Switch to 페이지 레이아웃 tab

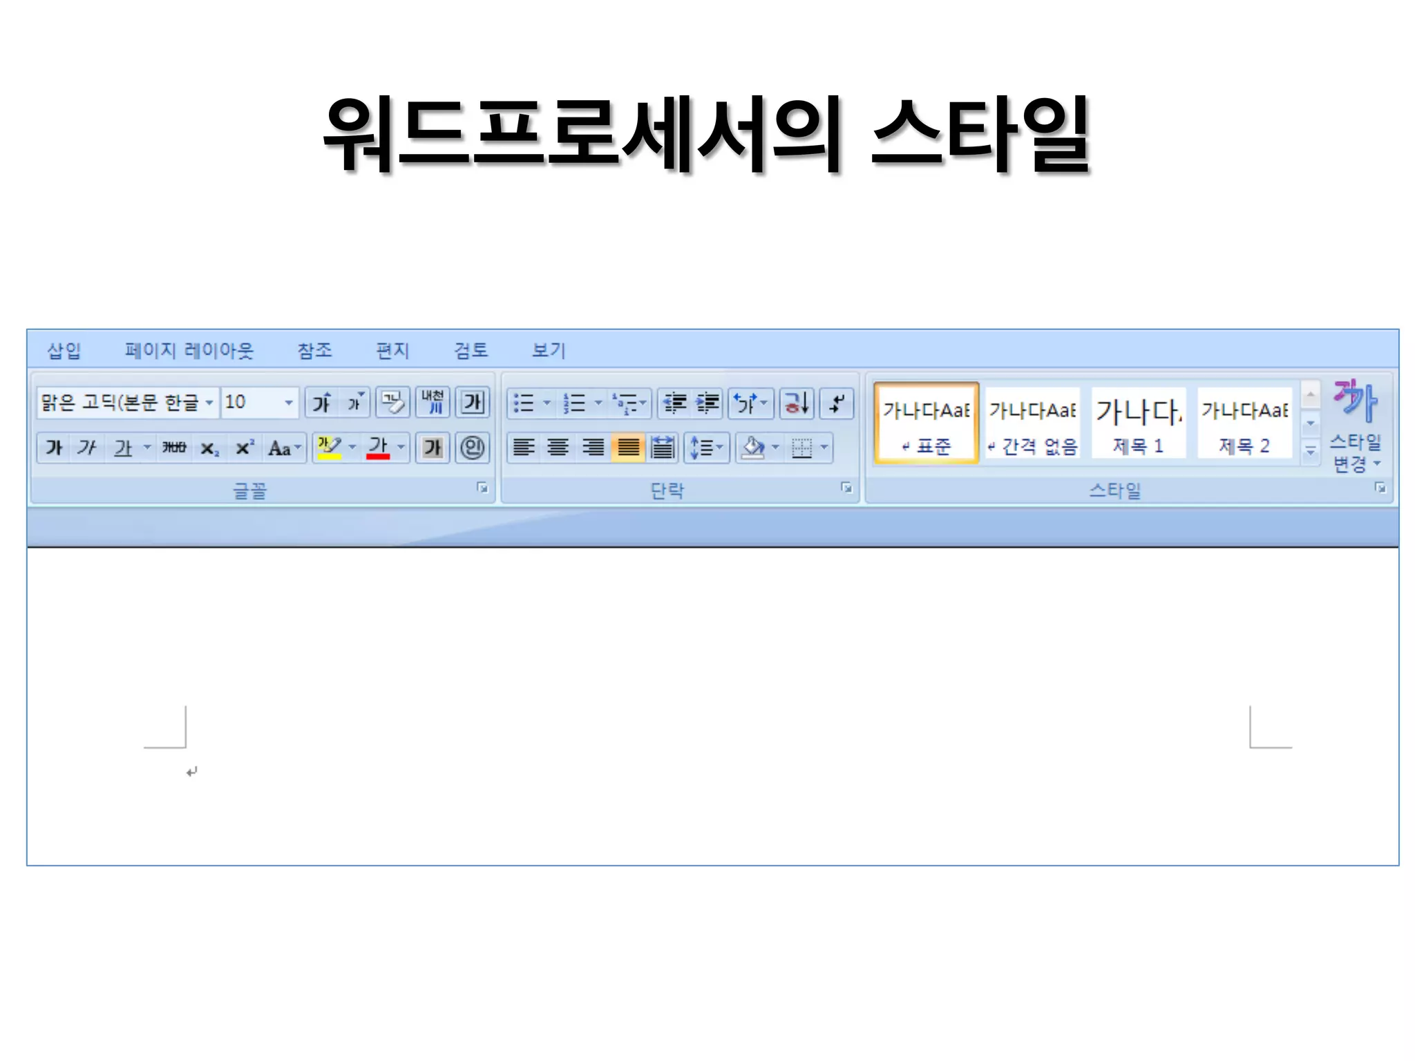coord(189,351)
